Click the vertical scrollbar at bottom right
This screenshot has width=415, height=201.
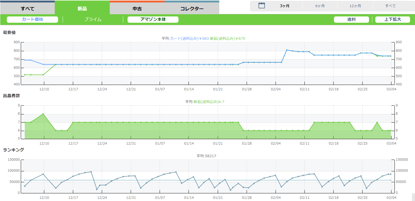click(413, 197)
